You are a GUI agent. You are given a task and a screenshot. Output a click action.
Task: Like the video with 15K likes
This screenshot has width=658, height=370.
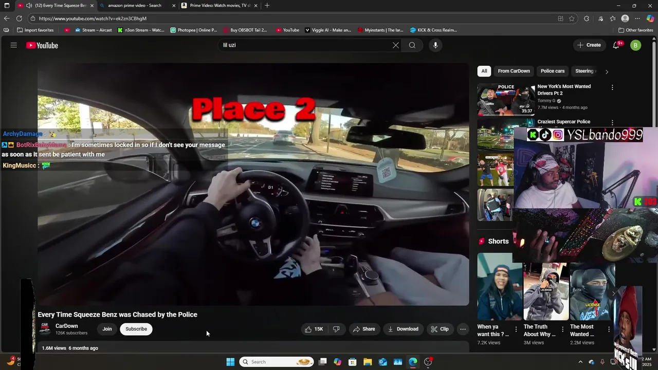coord(314,329)
